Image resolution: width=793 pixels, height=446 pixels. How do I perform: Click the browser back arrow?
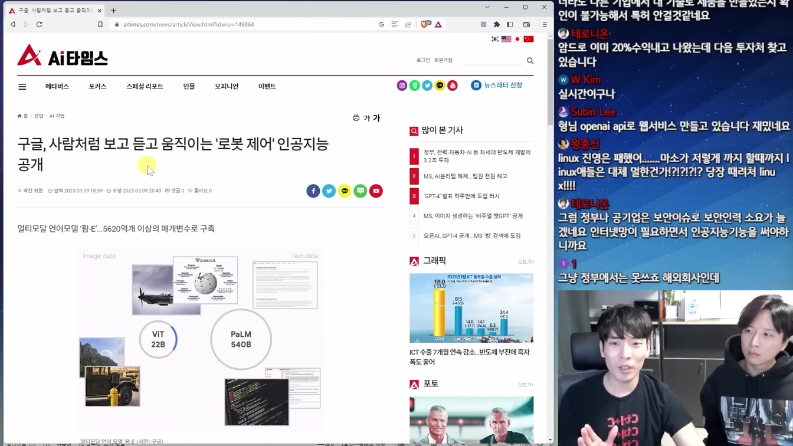coord(13,25)
